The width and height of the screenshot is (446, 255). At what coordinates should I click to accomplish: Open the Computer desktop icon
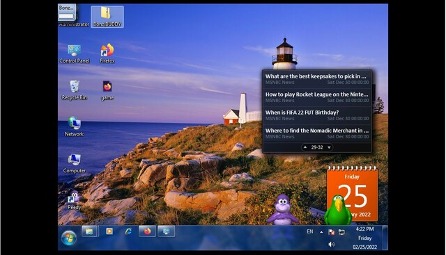pos(75,163)
